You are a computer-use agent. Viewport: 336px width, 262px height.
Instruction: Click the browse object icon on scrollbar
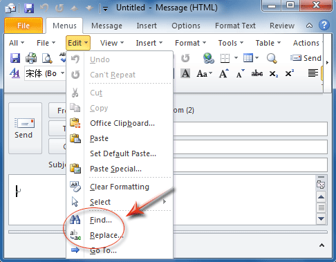tap(321, 185)
